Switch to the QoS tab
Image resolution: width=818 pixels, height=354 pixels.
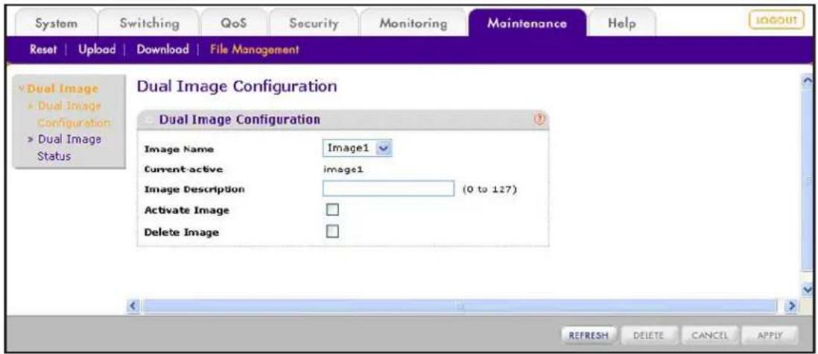point(233,24)
